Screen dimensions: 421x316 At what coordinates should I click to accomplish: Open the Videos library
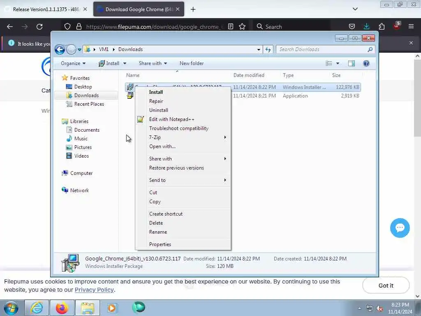coord(81,156)
